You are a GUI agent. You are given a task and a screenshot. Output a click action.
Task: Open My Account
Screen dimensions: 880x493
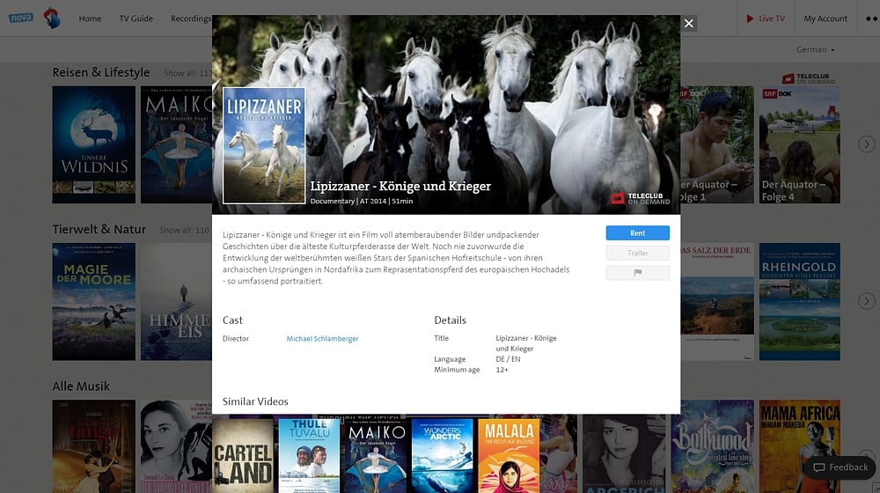[825, 18]
